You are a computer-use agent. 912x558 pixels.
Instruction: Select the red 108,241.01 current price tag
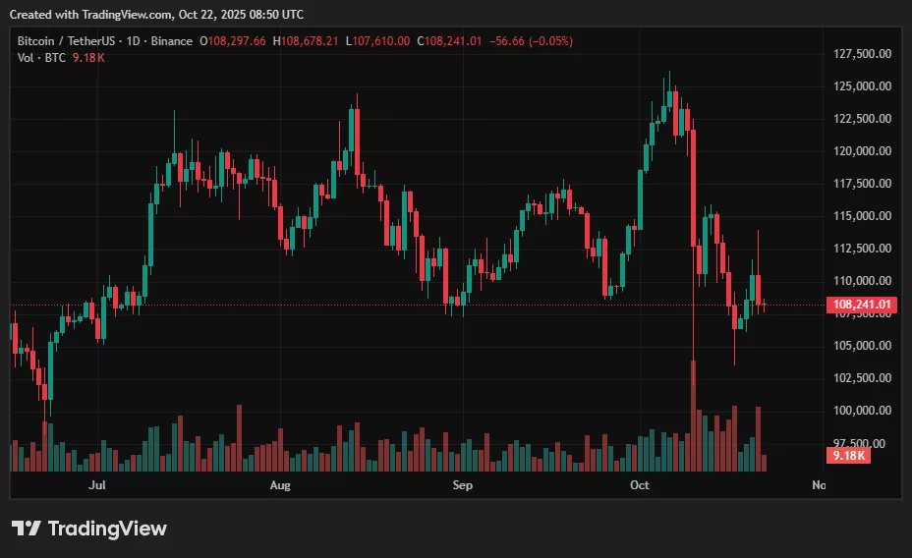point(864,306)
